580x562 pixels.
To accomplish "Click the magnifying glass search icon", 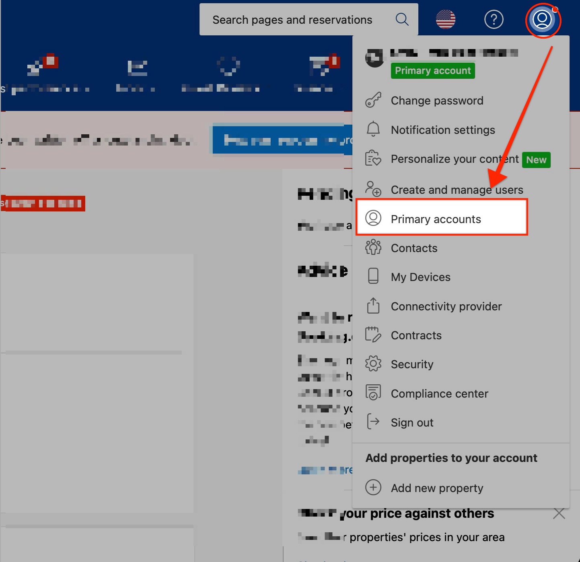I will [x=402, y=19].
